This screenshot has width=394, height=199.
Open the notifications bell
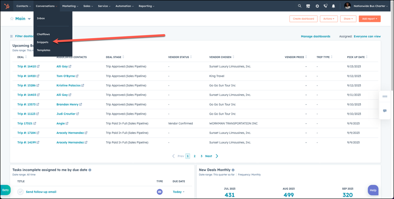pyautogui.click(x=334, y=6)
